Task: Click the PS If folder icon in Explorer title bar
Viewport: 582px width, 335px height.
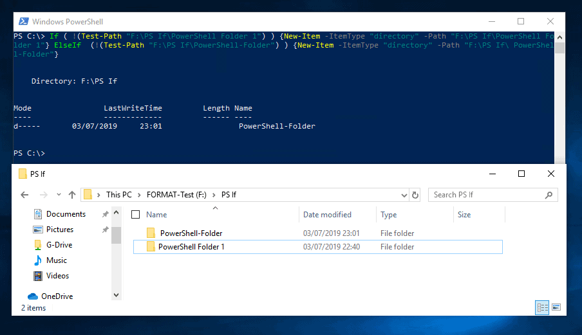Action: [23, 174]
